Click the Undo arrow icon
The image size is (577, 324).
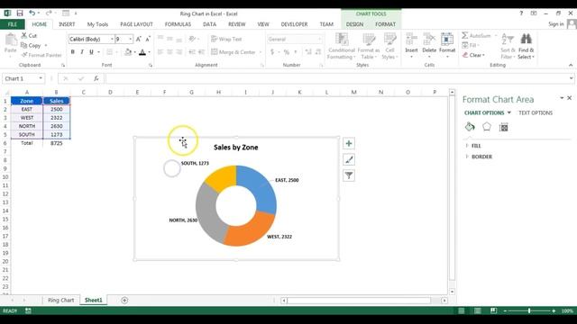32,13
